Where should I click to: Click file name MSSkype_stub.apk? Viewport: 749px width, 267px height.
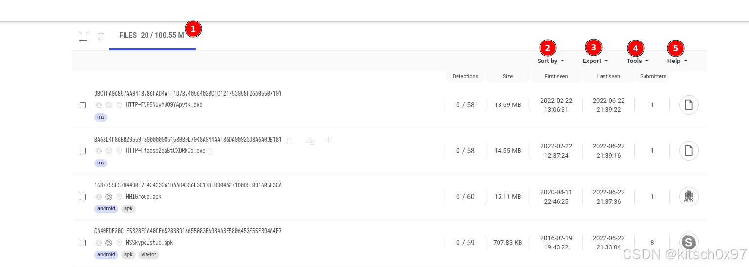[149, 243]
